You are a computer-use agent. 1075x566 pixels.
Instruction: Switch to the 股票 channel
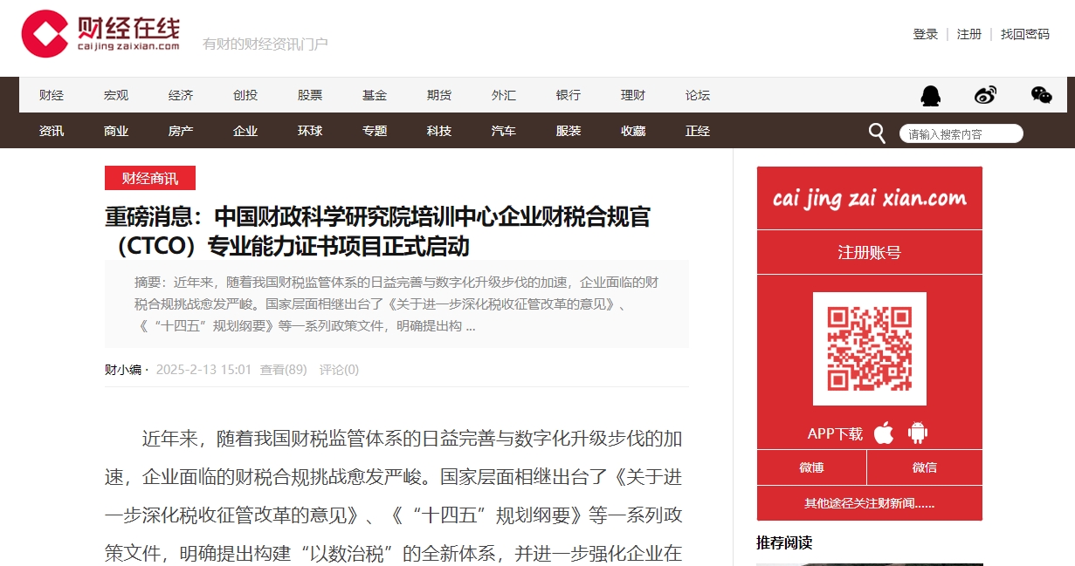click(310, 95)
